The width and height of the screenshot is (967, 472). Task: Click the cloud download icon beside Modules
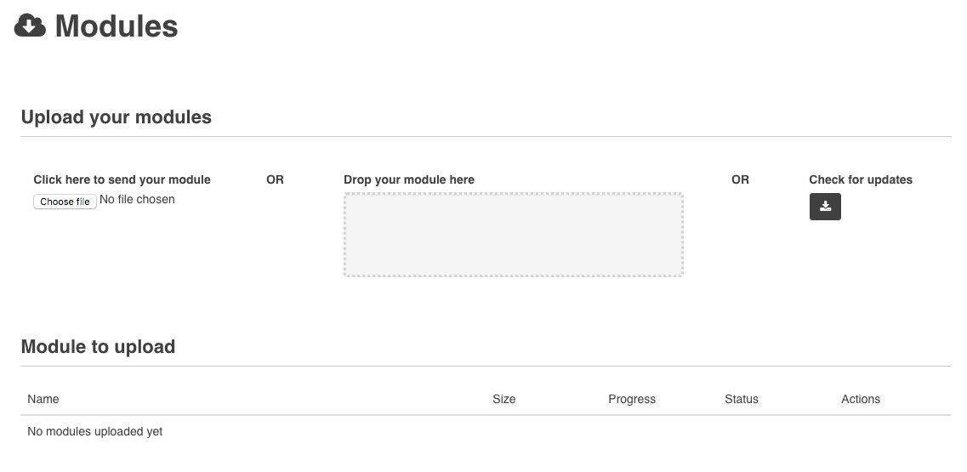pos(30,26)
